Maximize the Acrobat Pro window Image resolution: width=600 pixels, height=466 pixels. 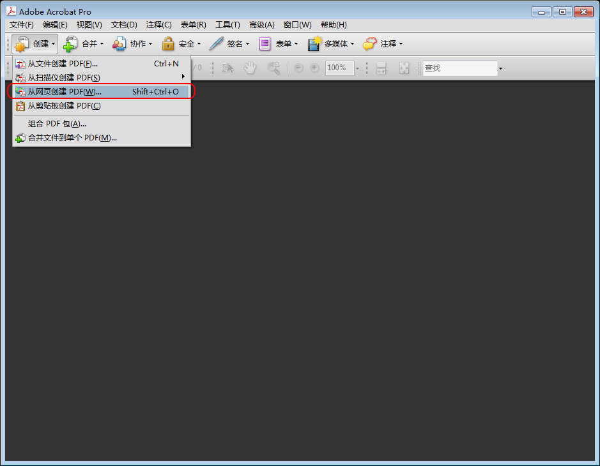[562, 12]
